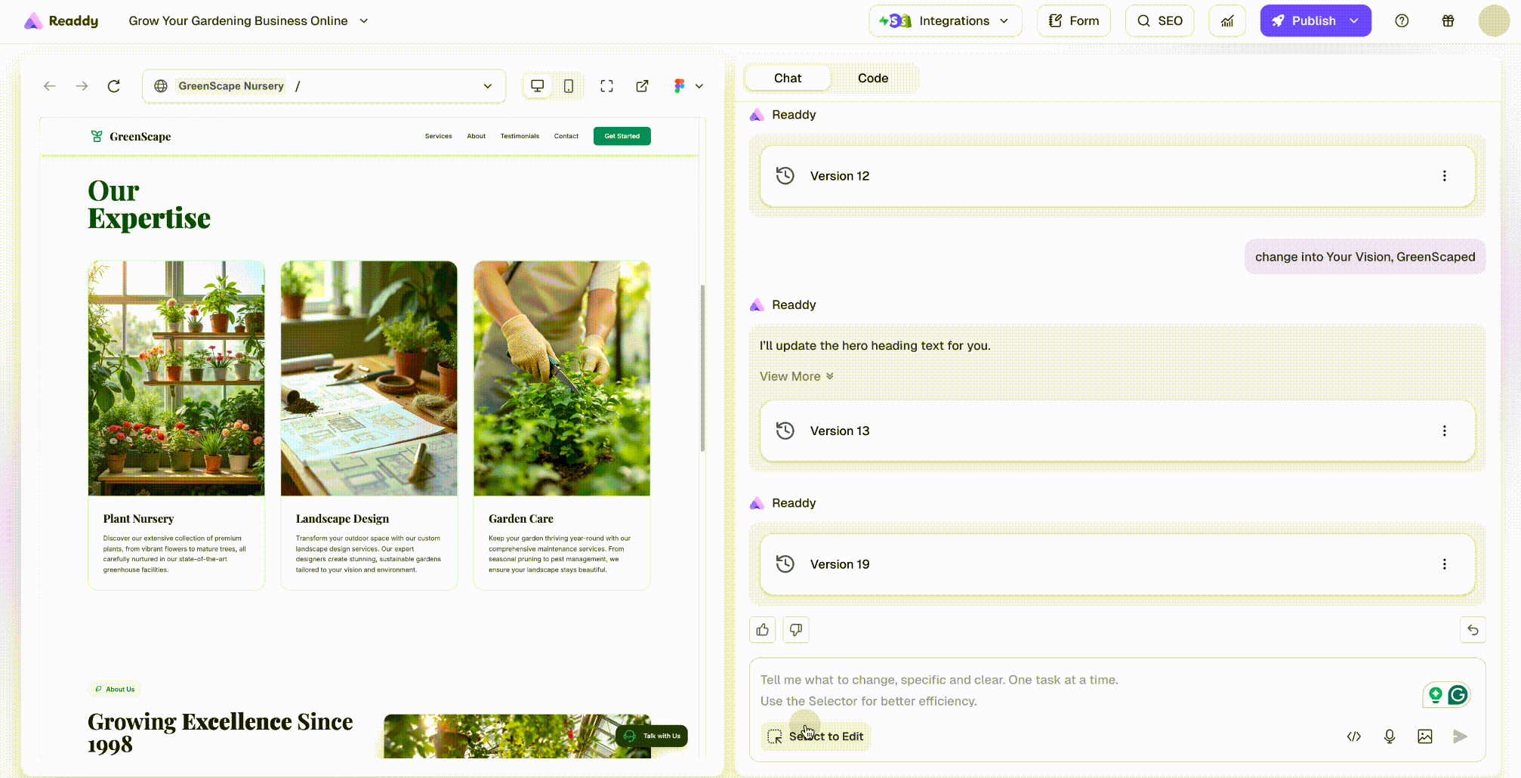The image size is (1521, 778).
Task: Click the preview page scrollbar
Action: 702,368
